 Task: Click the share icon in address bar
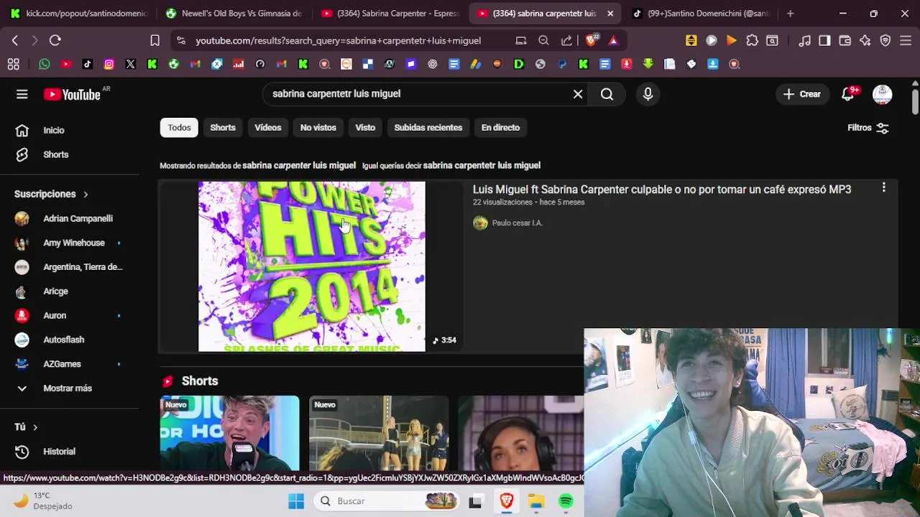[x=567, y=41]
